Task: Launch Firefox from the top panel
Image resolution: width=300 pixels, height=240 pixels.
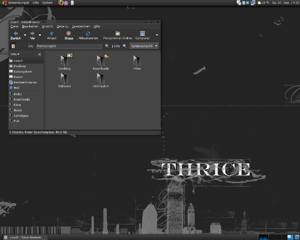Action: pyautogui.click(x=61, y=3)
